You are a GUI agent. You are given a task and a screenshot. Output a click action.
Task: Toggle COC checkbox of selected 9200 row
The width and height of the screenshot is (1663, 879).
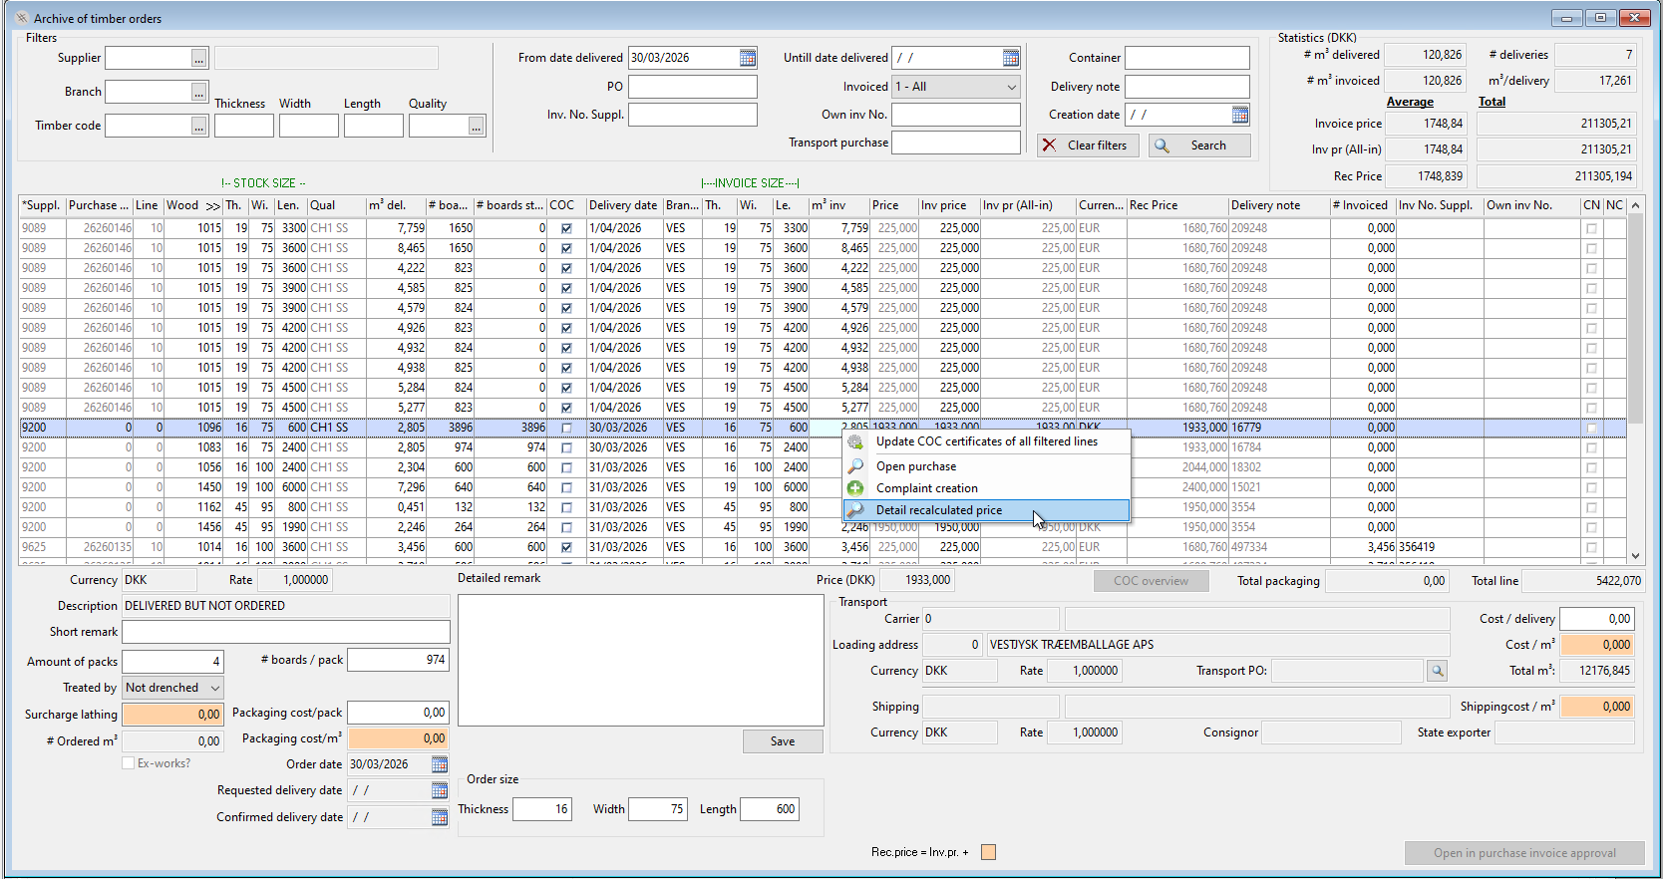tap(566, 428)
